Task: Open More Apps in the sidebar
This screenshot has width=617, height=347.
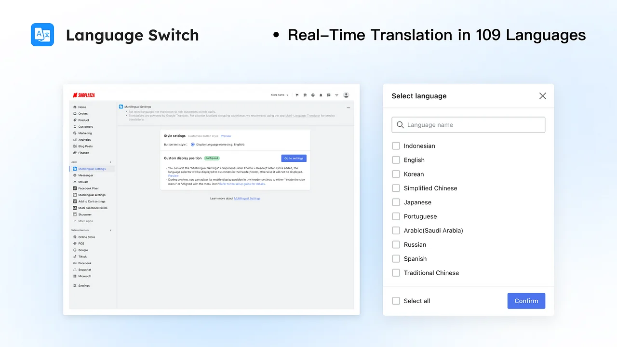Action: click(x=85, y=221)
